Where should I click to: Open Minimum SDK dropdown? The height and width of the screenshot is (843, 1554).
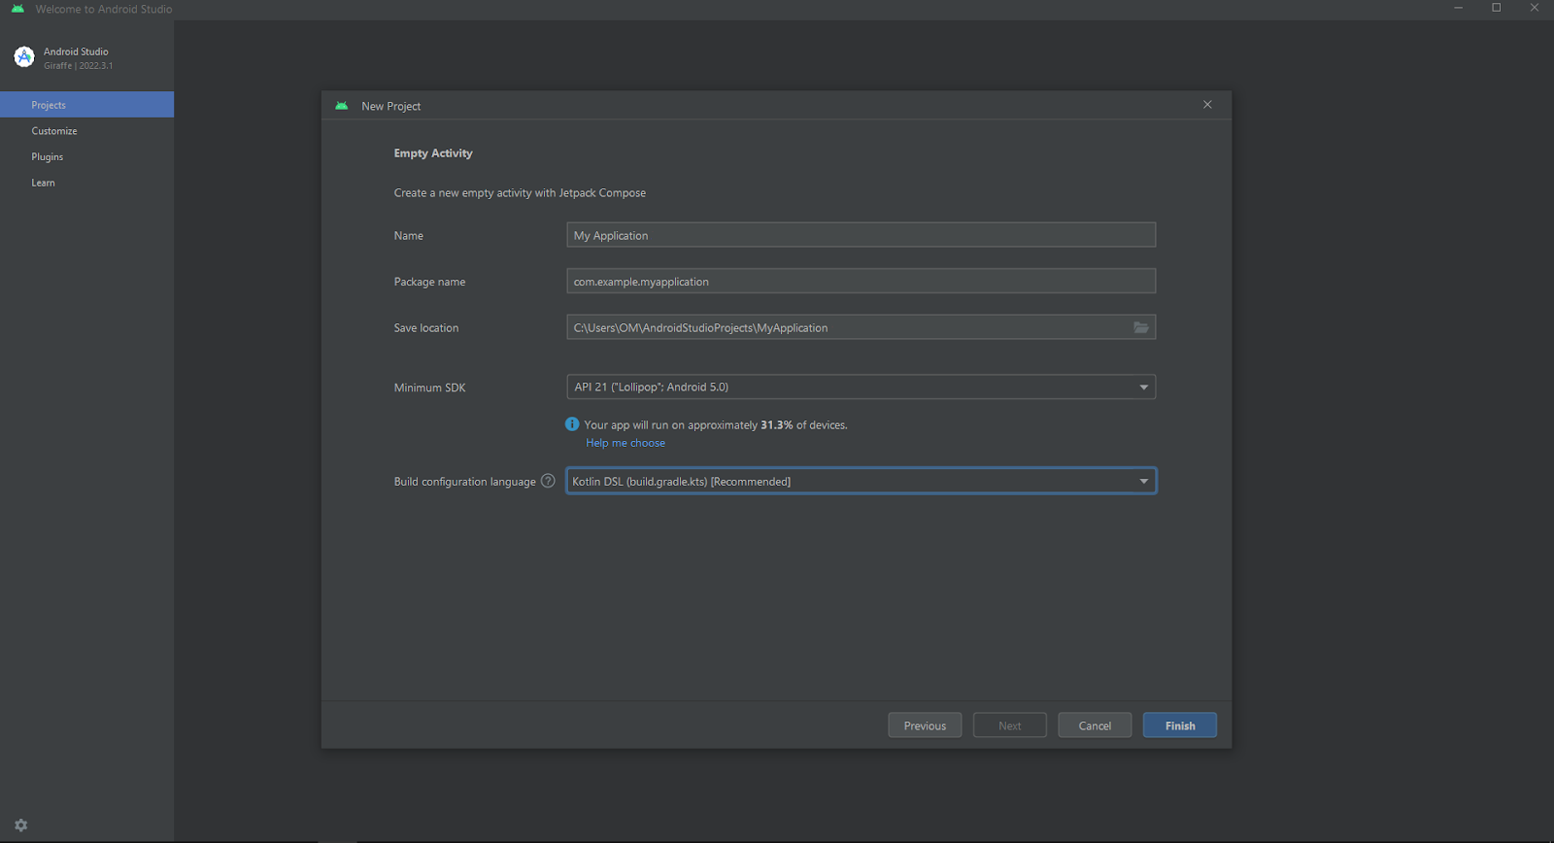pyautogui.click(x=861, y=387)
